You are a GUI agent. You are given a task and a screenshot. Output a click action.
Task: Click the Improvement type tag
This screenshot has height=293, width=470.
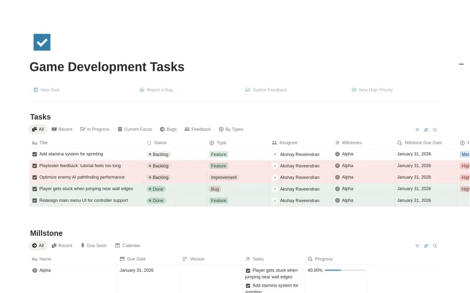click(x=224, y=177)
